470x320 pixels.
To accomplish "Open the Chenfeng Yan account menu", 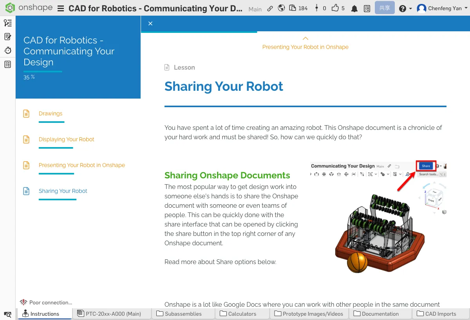I will click(439, 8).
